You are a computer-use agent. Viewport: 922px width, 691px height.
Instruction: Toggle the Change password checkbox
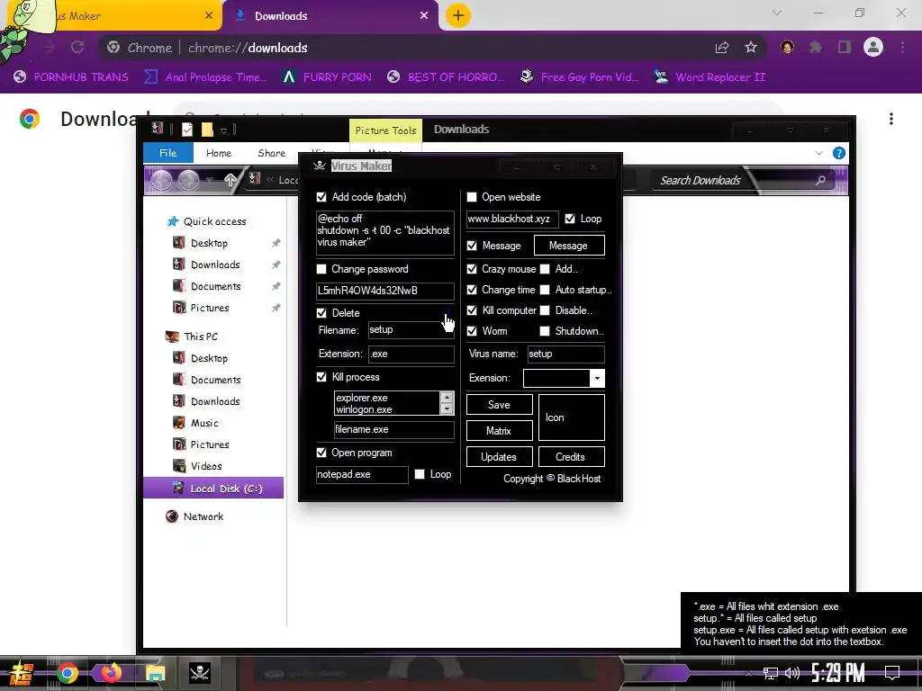click(x=321, y=269)
